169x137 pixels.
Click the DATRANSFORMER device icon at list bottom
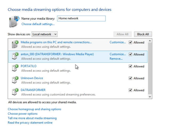pos(15,92)
